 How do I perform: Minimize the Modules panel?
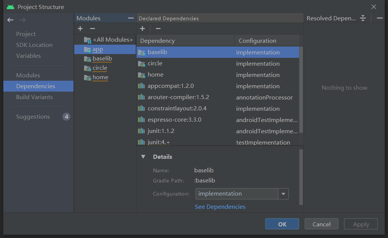tap(130, 18)
